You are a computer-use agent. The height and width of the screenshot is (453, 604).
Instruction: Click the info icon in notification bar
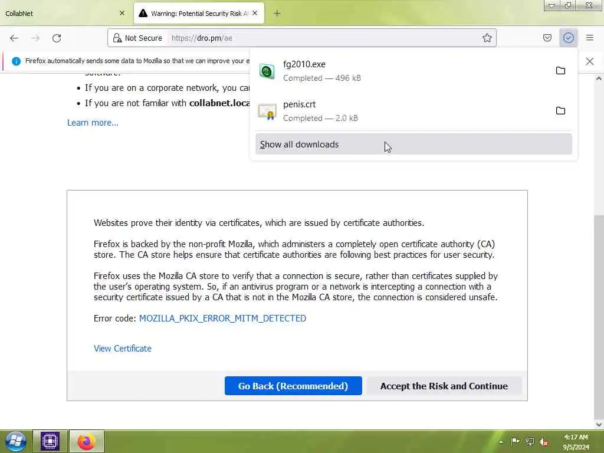coord(16,61)
